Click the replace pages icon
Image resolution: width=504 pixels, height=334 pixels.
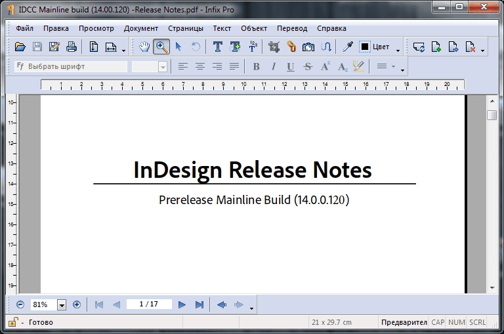(x=419, y=47)
